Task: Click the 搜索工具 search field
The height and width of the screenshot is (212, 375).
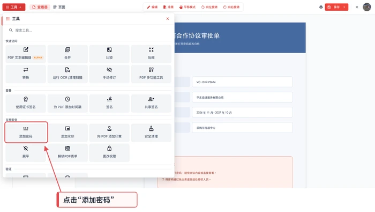Action: tap(88, 30)
